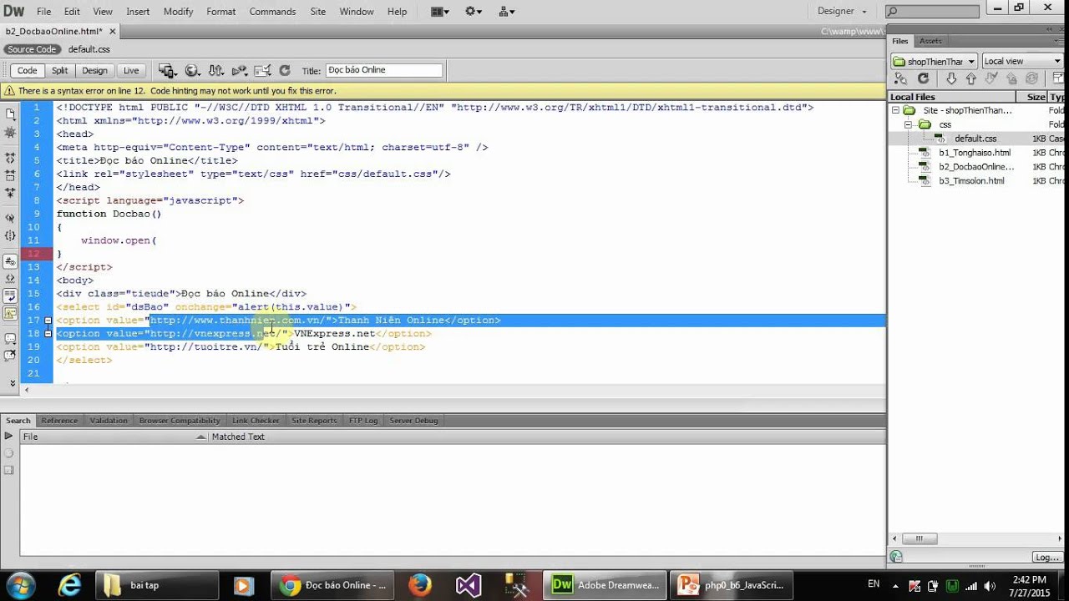
Task: Open the Site menu
Action: tap(317, 12)
